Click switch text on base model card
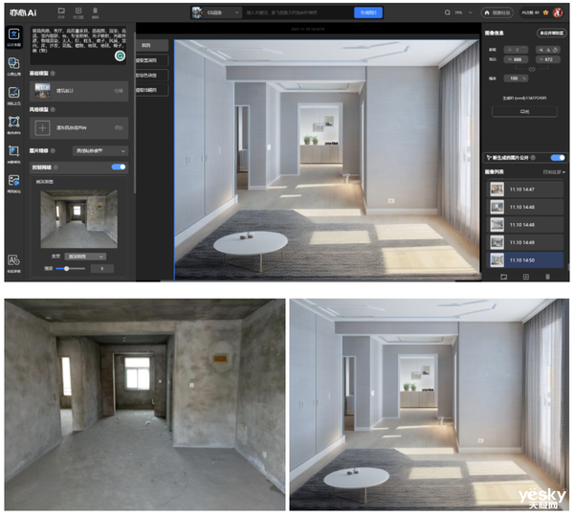This screenshot has width=574, height=516. tap(119, 91)
